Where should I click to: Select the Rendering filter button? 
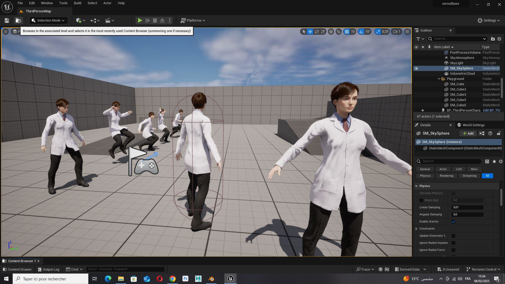(446, 176)
